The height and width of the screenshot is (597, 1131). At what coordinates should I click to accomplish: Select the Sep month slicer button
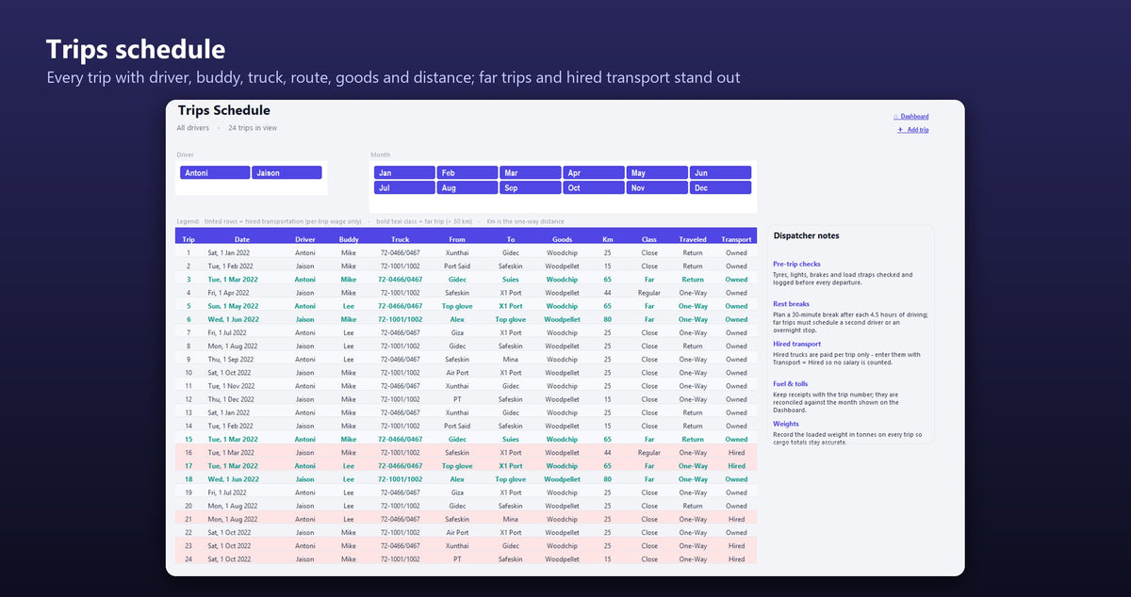tap(531, 188)
